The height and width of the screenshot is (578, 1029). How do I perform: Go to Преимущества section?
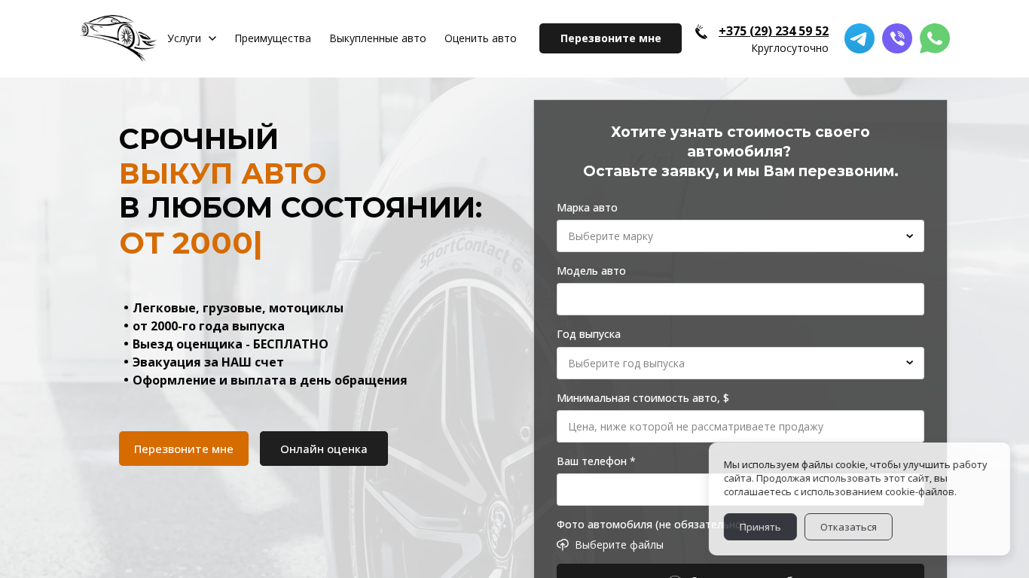pos(273,38)
